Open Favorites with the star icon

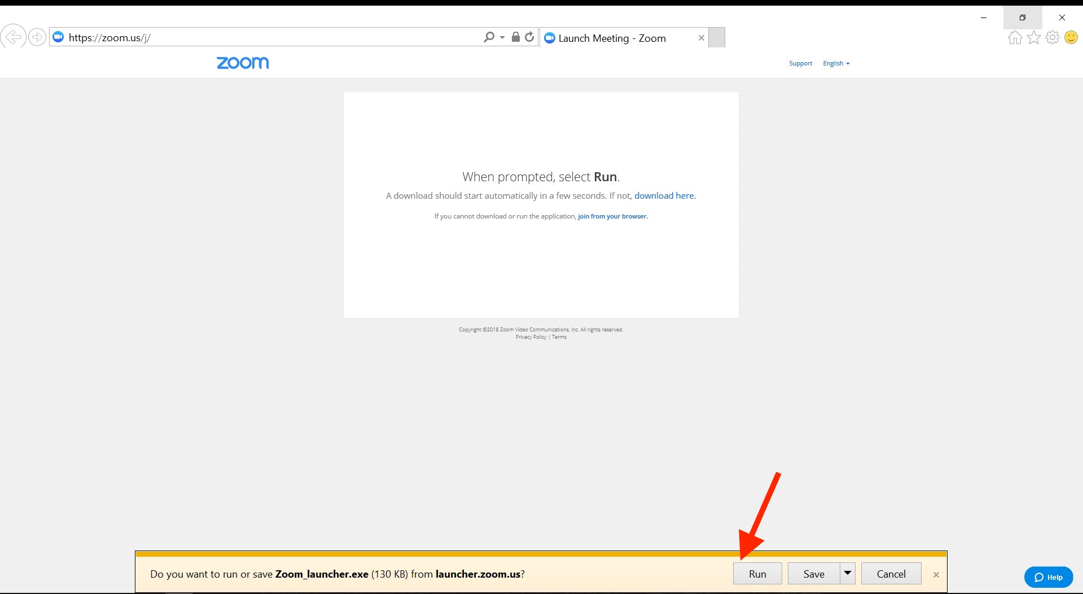coord(1034,38)
